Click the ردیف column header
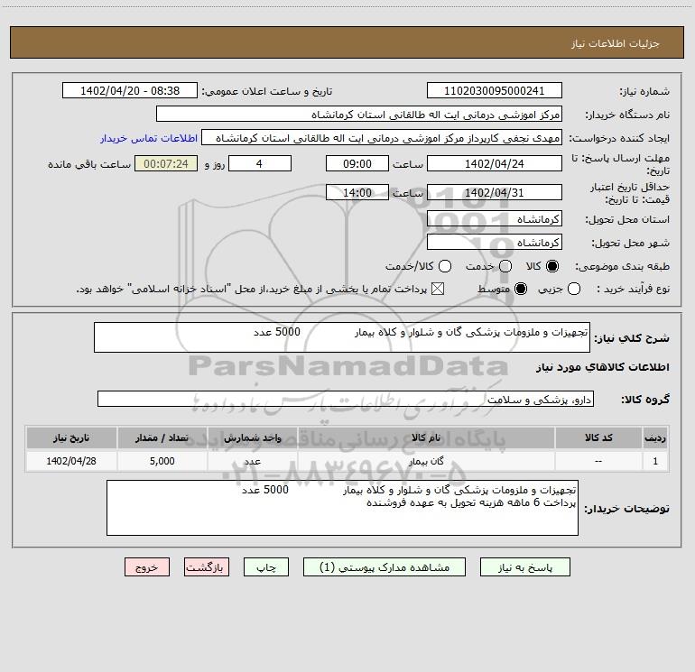The width and height of the screenshot is (695, 672). 655,437
